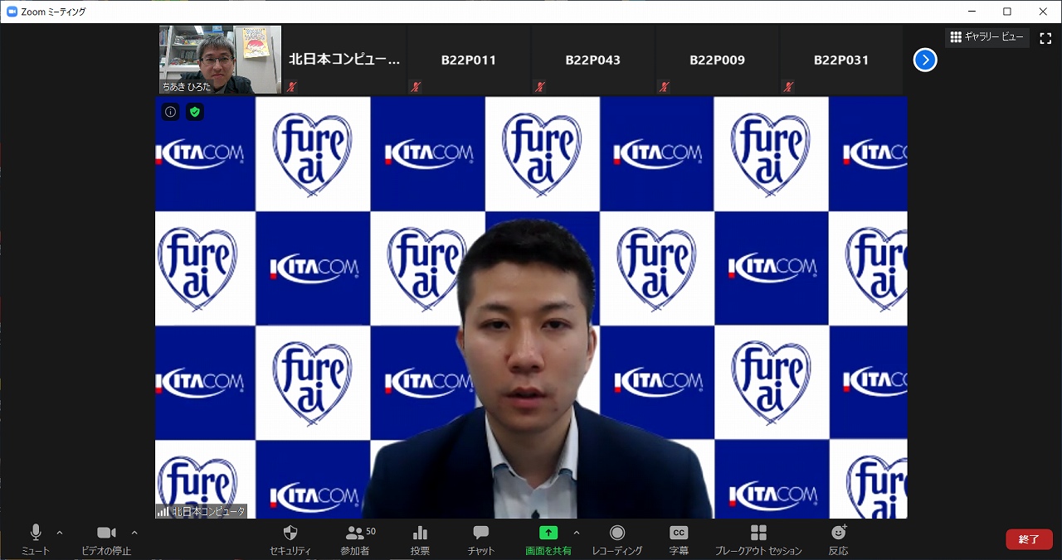Expand share screen options arrow

[577, 533]
